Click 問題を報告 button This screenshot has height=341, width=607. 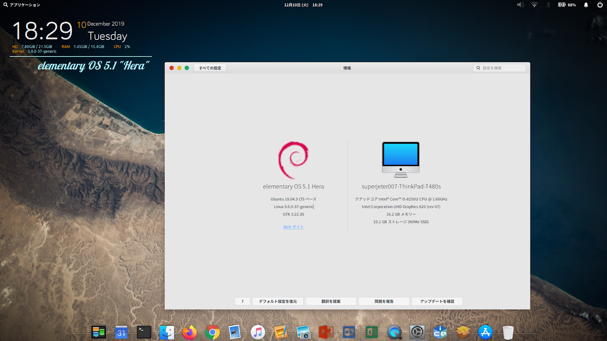click(x=384, y=301)
